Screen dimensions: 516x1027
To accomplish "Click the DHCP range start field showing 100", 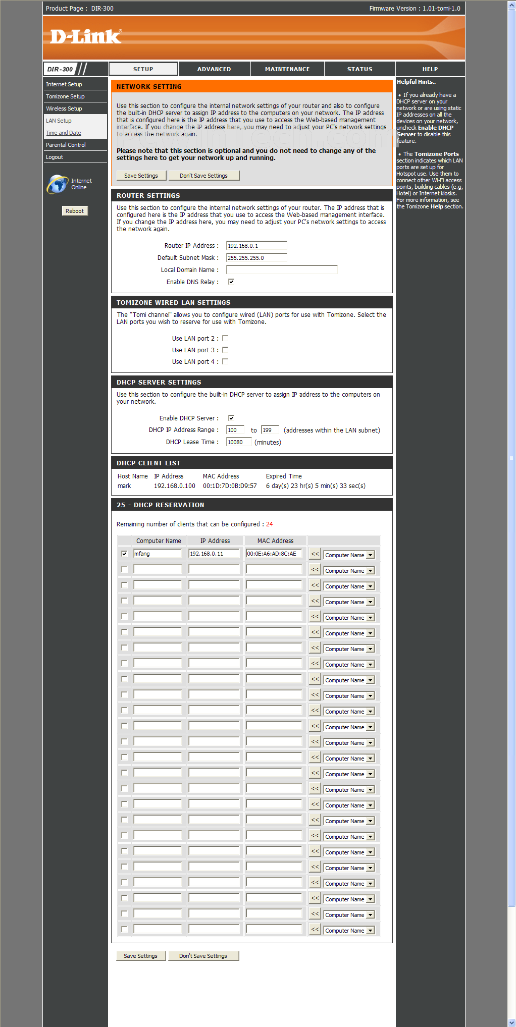I will click(235, 430).
